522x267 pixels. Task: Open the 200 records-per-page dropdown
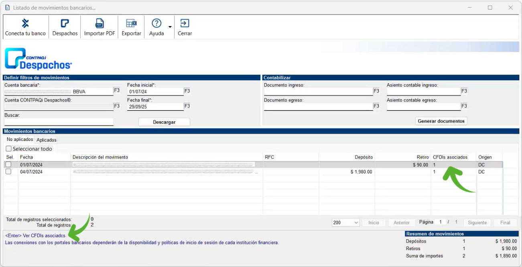click(345, 222)
